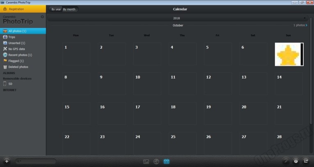Click the INTERNET section header
This screenshot has width=314, height=167.
point(9,90)
